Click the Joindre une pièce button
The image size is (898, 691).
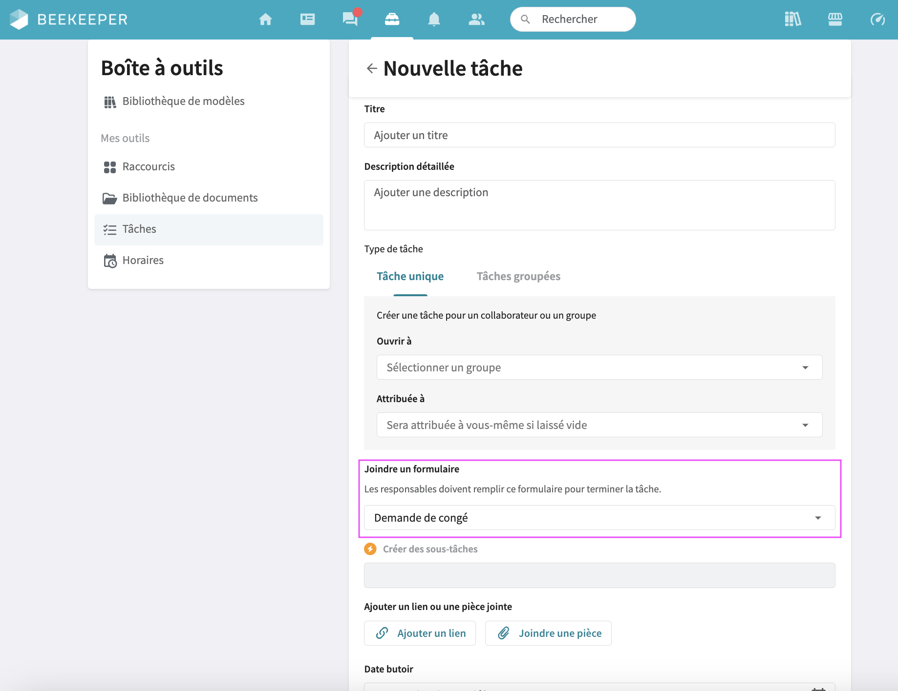tap(548, 633)
